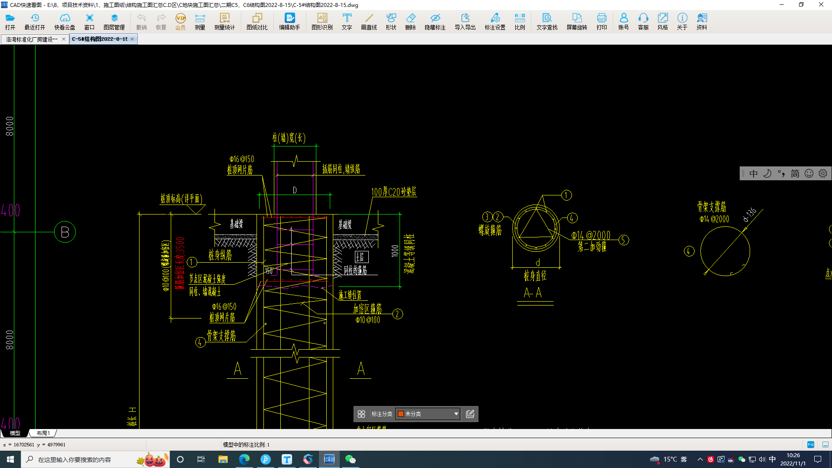Open the VIP 会员 membership icon
Viewport: 832px width, 468px height.
click(x=180, y=21)
